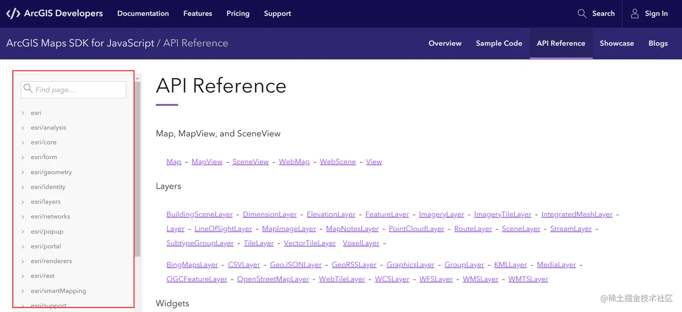682x312 pixels.
Task: Open the Pricing page
Action: pyautogui.click(x=238, y=14)
